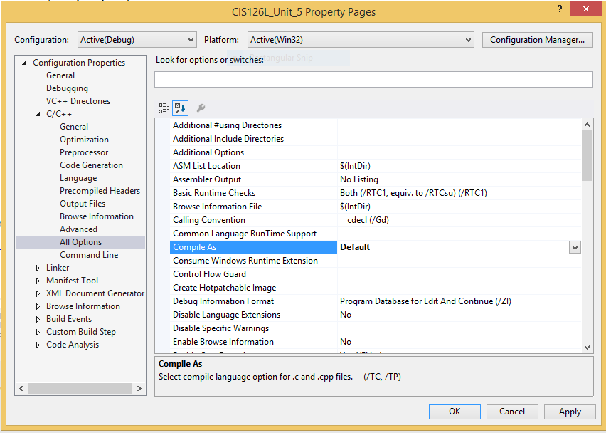The width and height of the screenshot is (606, 433).
Task: Select VC++ Directories in the tree
Action: [x=78, y=101]
